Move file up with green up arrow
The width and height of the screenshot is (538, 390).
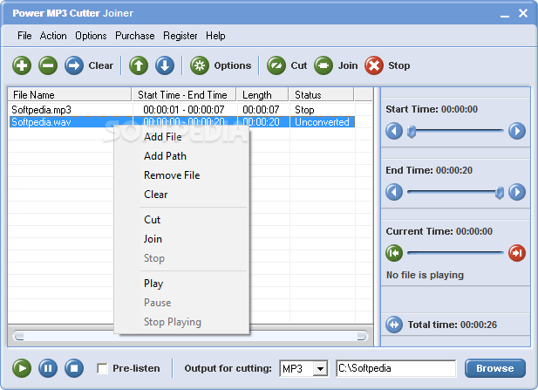point(139,65)
